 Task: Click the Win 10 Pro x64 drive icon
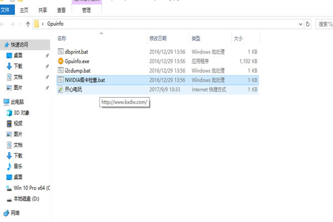point(9,188)
